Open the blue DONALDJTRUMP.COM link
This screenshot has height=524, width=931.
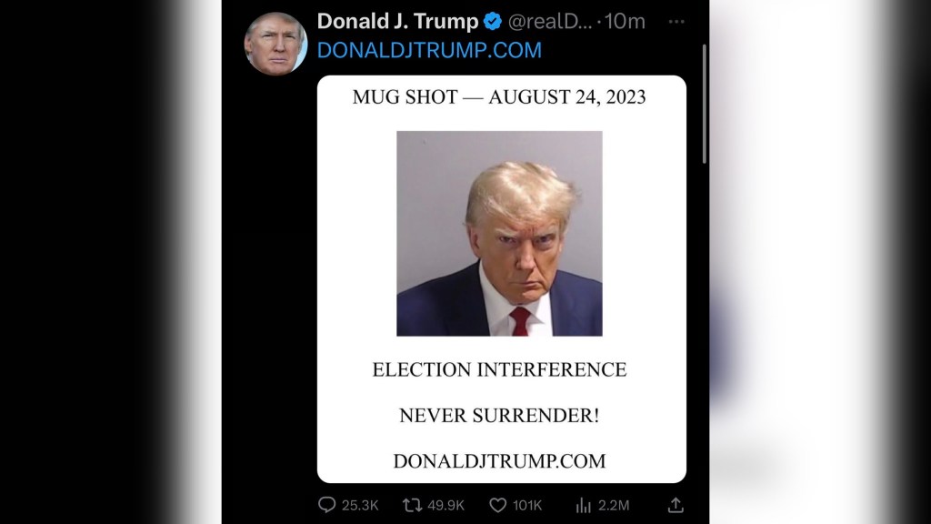pyautogui.click(x=429, y=50)
